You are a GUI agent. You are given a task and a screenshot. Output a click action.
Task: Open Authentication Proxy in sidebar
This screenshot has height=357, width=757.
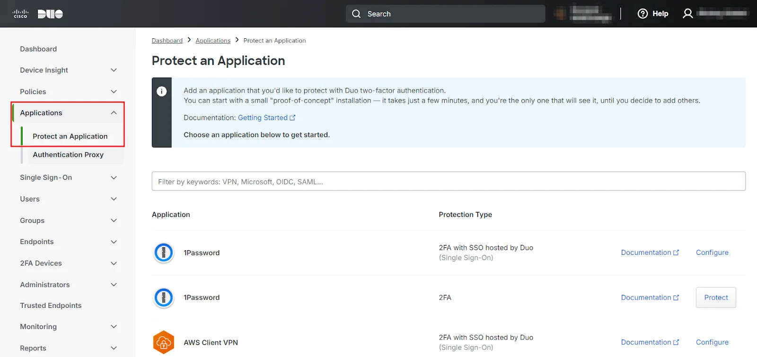coord(68,155)
